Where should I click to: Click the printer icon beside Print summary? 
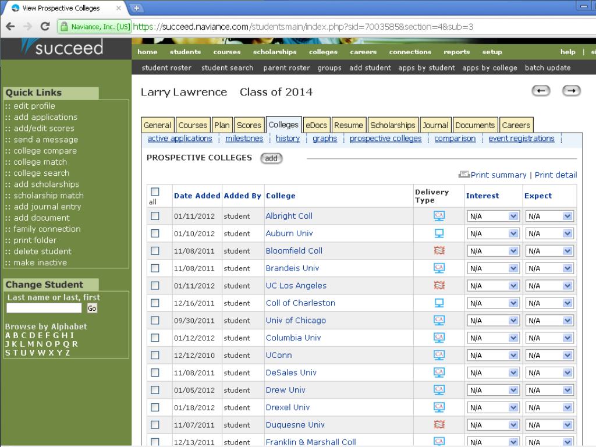[x=464, y=175]
